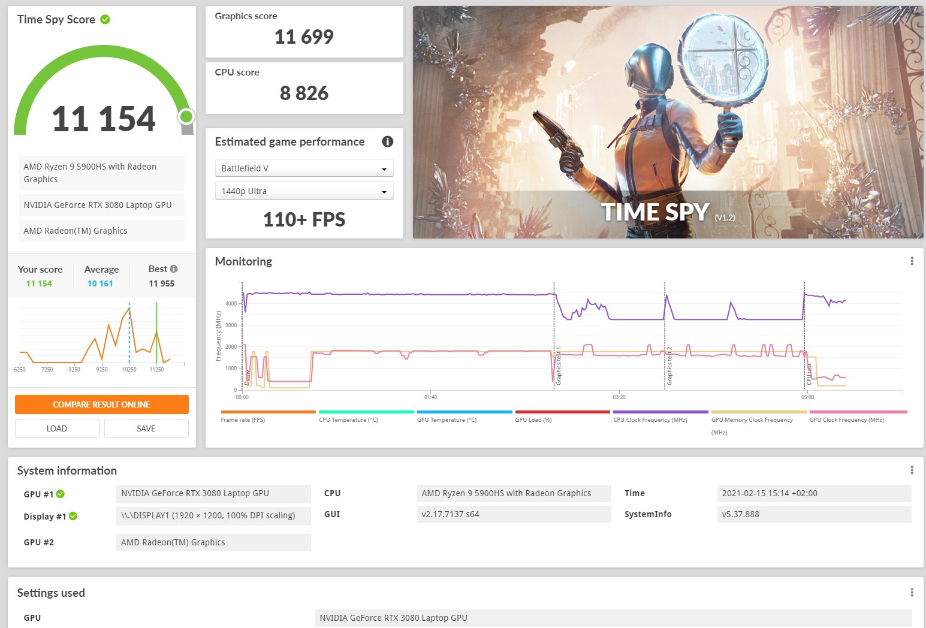926x628 pixels.
Task: Click the SystemInfo version v5.37.888
Action: [x=814, y=514]
